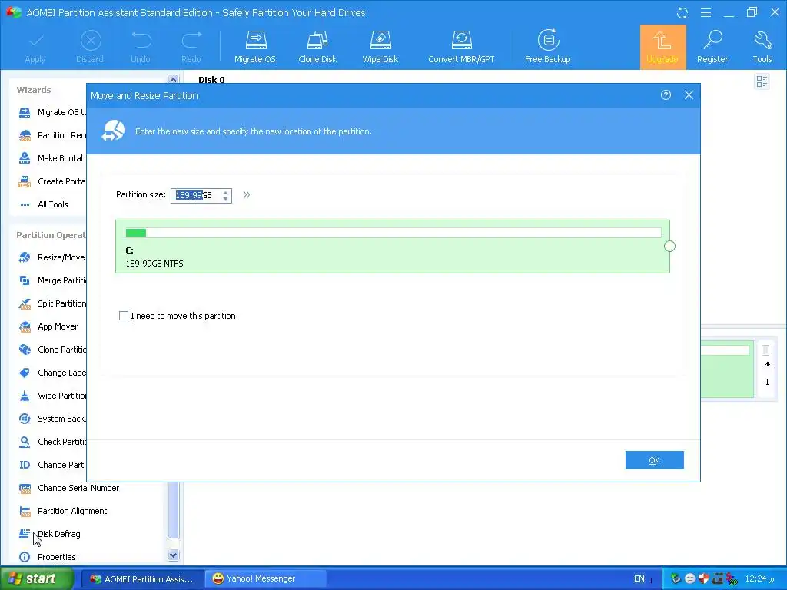Open hamburger menu in title bar

pyautogui.click(x=706, y=12)
